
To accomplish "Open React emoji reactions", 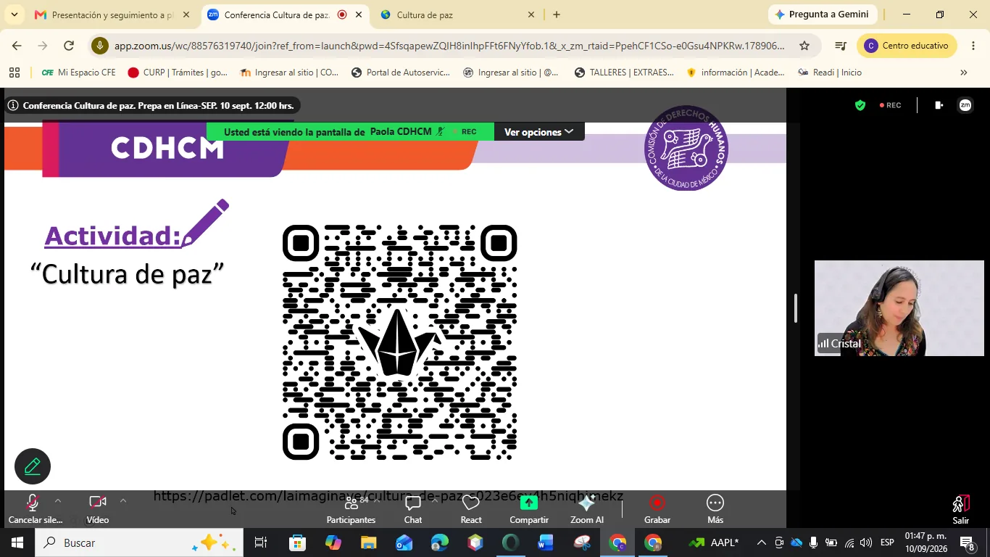I will (471, 508).
